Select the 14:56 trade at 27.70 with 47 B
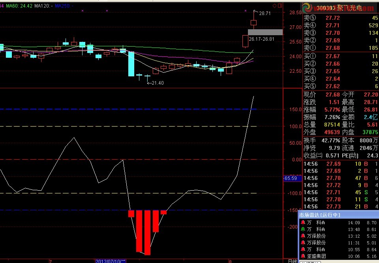This screenshot has height=263, width=379. click(x=341, y=178)
